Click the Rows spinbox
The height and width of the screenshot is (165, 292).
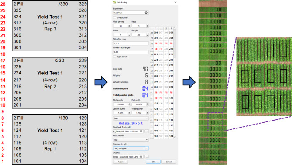click(x=122, y=34)
